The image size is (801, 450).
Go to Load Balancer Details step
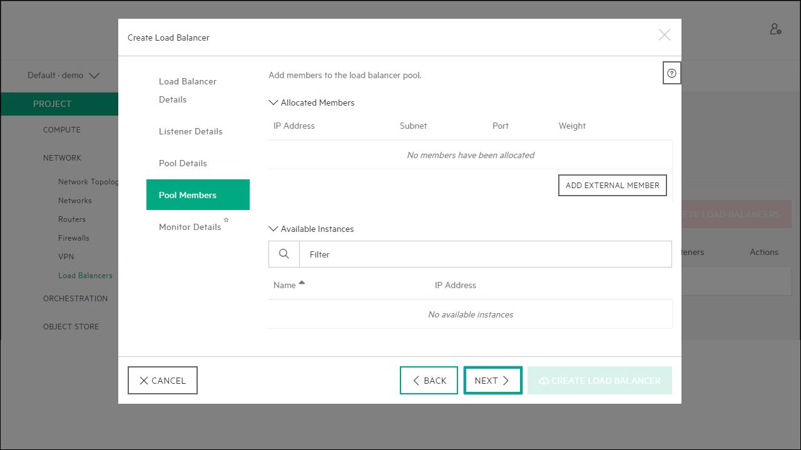click(188, 91)
